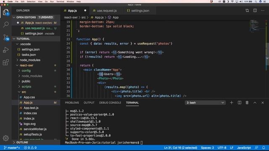Open index.css in the file tree
This screenshot has width=269, height=151.
coord(30,113)
